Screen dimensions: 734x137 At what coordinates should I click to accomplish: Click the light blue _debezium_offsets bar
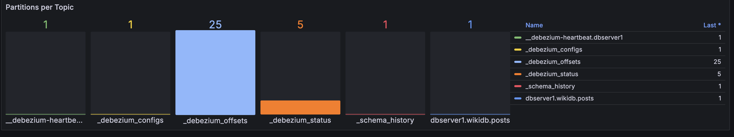(215, 73)
